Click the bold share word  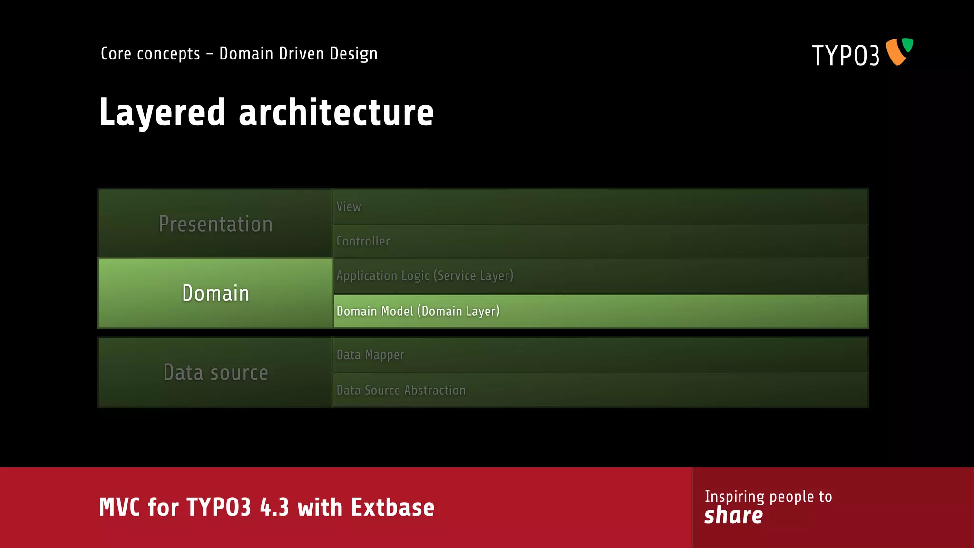coord(733,516)
